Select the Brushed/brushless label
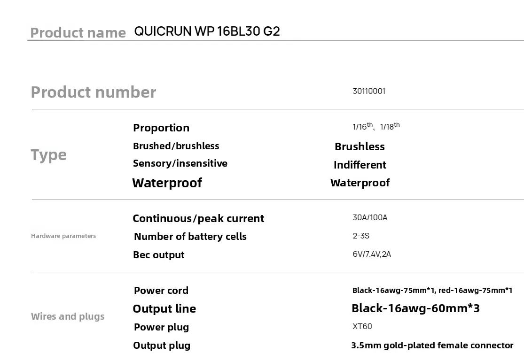The image size is (524, 361). pos(176,146)
